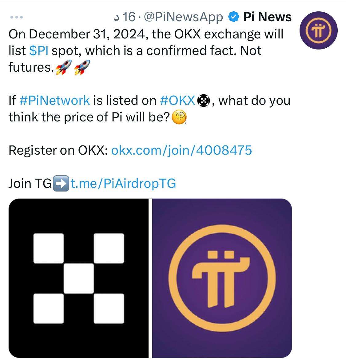Open the #PiNetwork hashtag

(x=54, y=101)
